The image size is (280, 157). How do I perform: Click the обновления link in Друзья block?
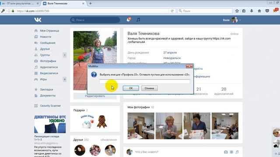click(108, 140)
